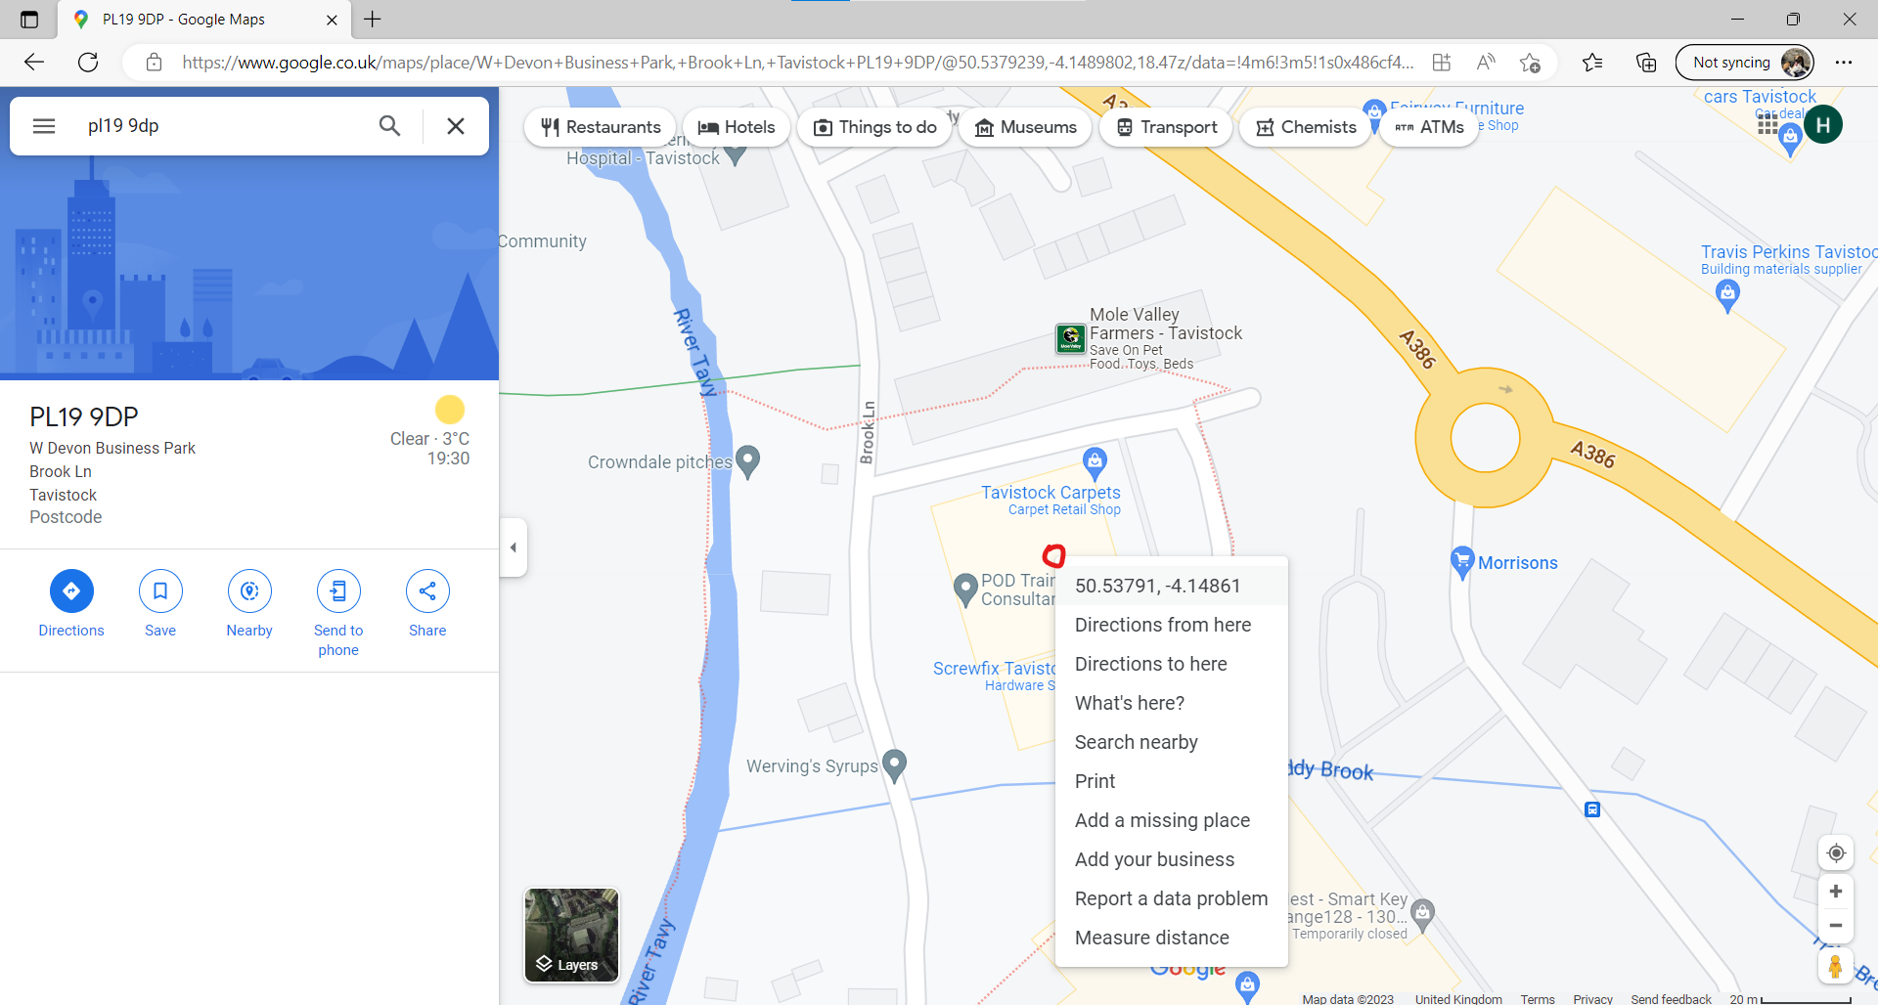Click the Crowndale pitches pin
The image size is (1878, 1005).
click(x=747, y=461)
